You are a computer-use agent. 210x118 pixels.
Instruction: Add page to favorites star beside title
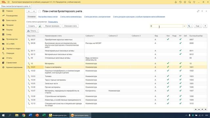tap(39, 11)
